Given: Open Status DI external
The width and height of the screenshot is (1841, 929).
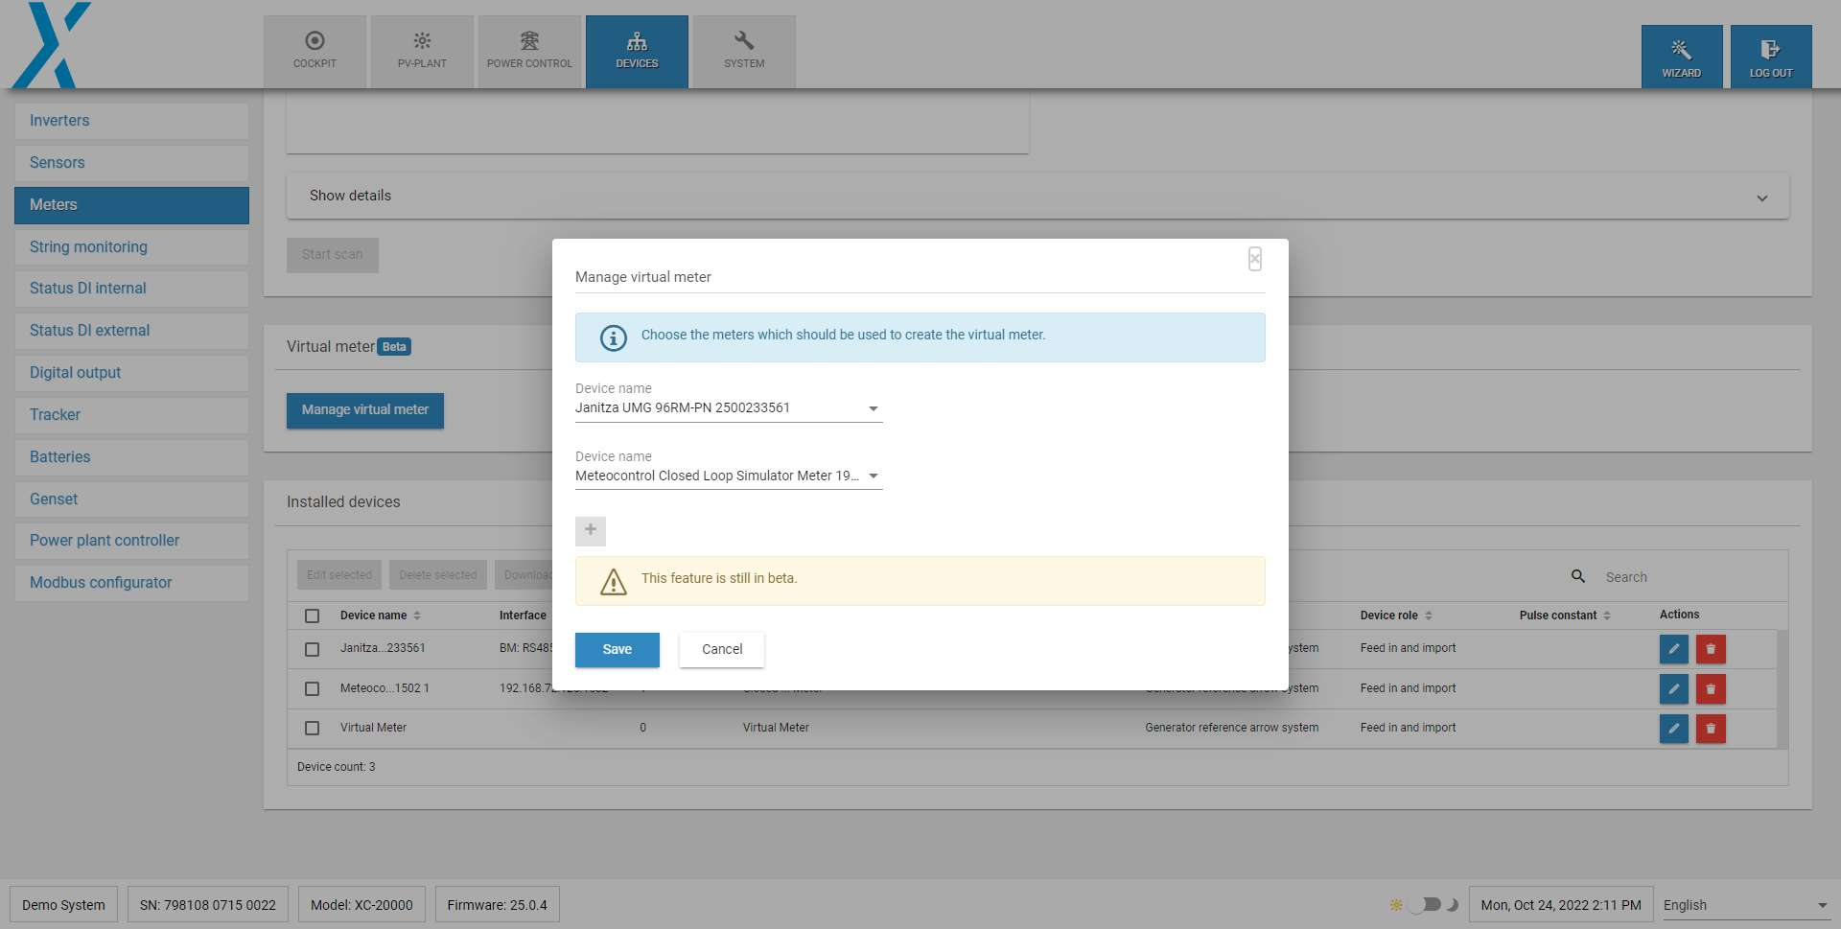Looking at the screenshot, I should (x=131, y=331).
